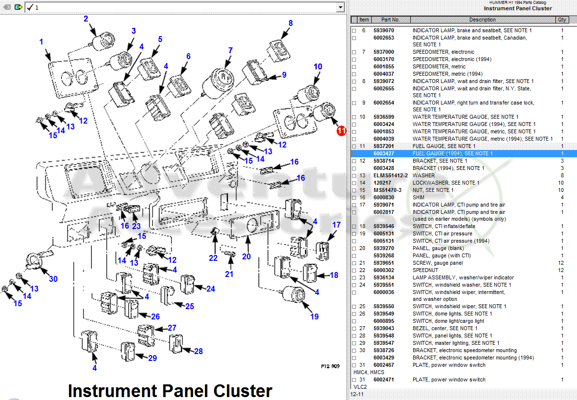Select checkbox for highlighted part 6003427
Viewport: 577px width, 400px height.
tap(354, 154)
